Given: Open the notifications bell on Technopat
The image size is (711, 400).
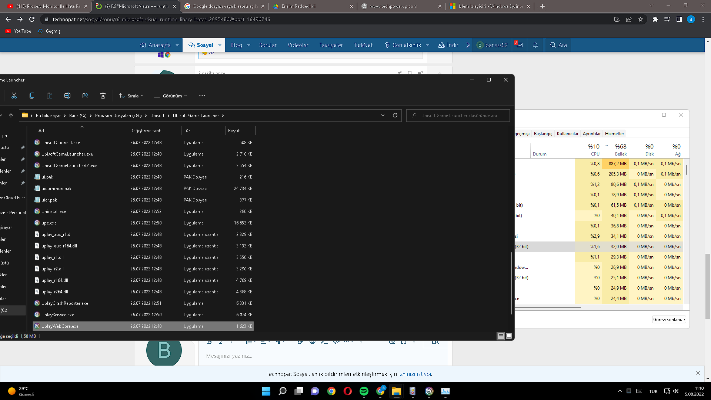Looking at the screenshot, I should pos(535,45).
